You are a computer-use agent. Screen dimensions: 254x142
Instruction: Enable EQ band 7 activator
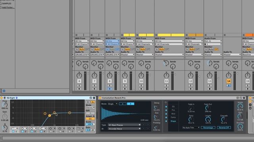pyautogui.click(x=70, y=131)
